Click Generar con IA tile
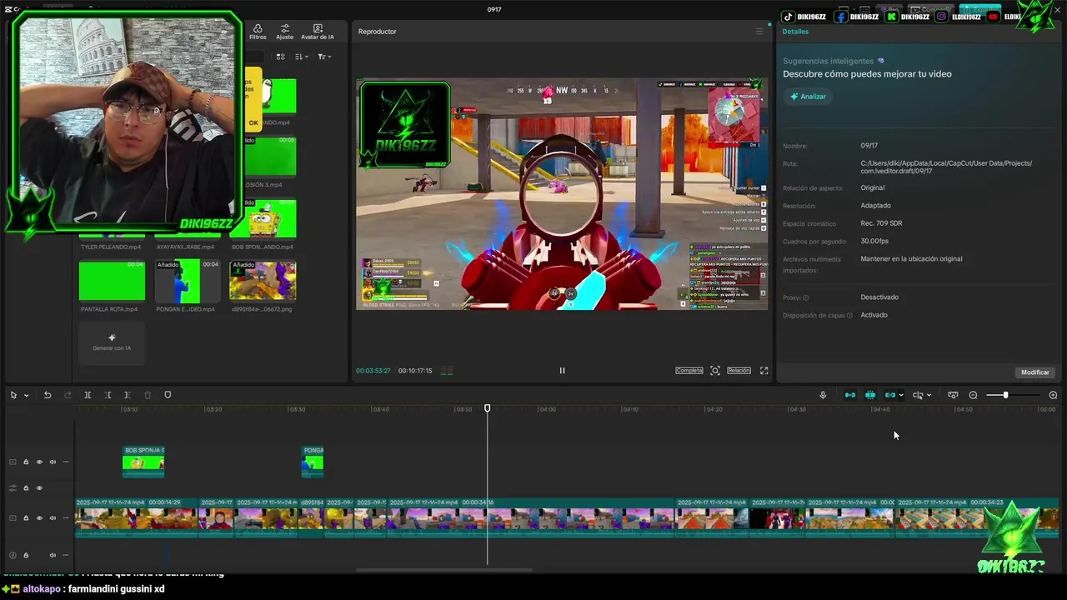This screenshot has height=600, width=1067. click(112, 342)
